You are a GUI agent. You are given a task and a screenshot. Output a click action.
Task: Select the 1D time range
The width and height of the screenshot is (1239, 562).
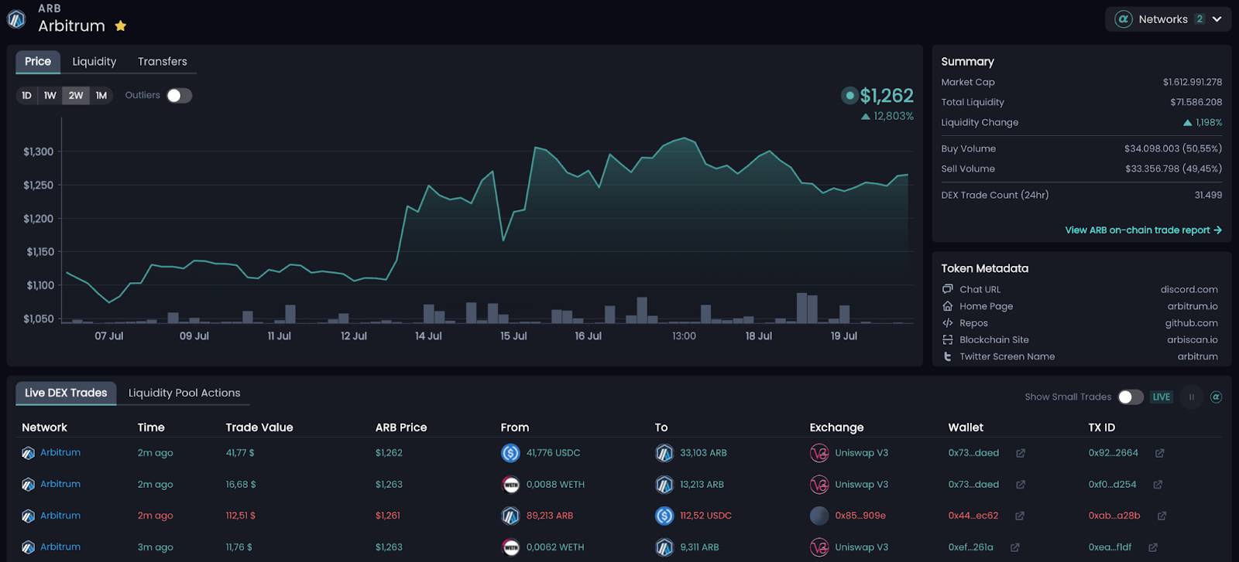point(27,95)
